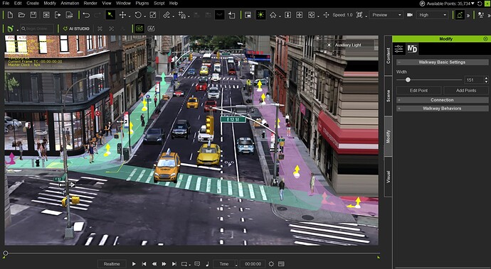
Task: Click the pan view icon left of Speed
Action: (326, 15)
